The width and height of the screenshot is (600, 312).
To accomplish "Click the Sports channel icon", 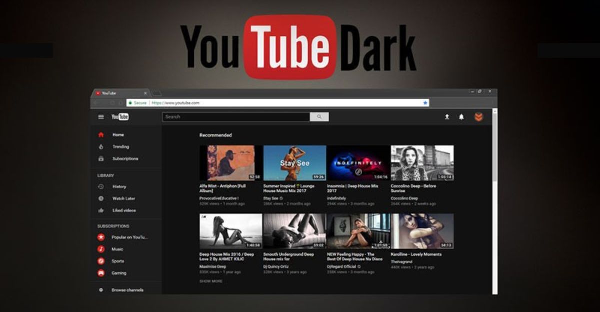I will (101, 261).
